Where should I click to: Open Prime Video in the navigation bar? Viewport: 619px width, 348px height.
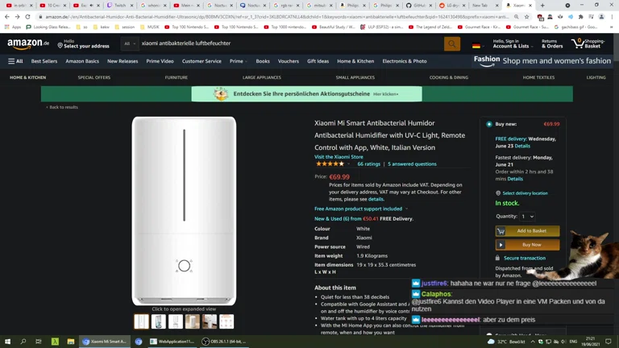(160, 61)
